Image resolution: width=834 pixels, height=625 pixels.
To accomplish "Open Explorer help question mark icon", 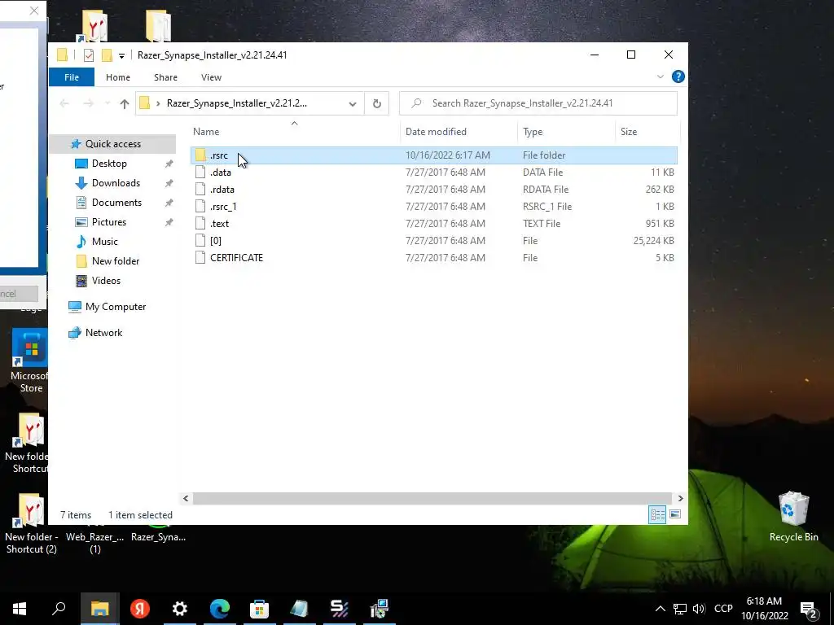I will 678,76.
